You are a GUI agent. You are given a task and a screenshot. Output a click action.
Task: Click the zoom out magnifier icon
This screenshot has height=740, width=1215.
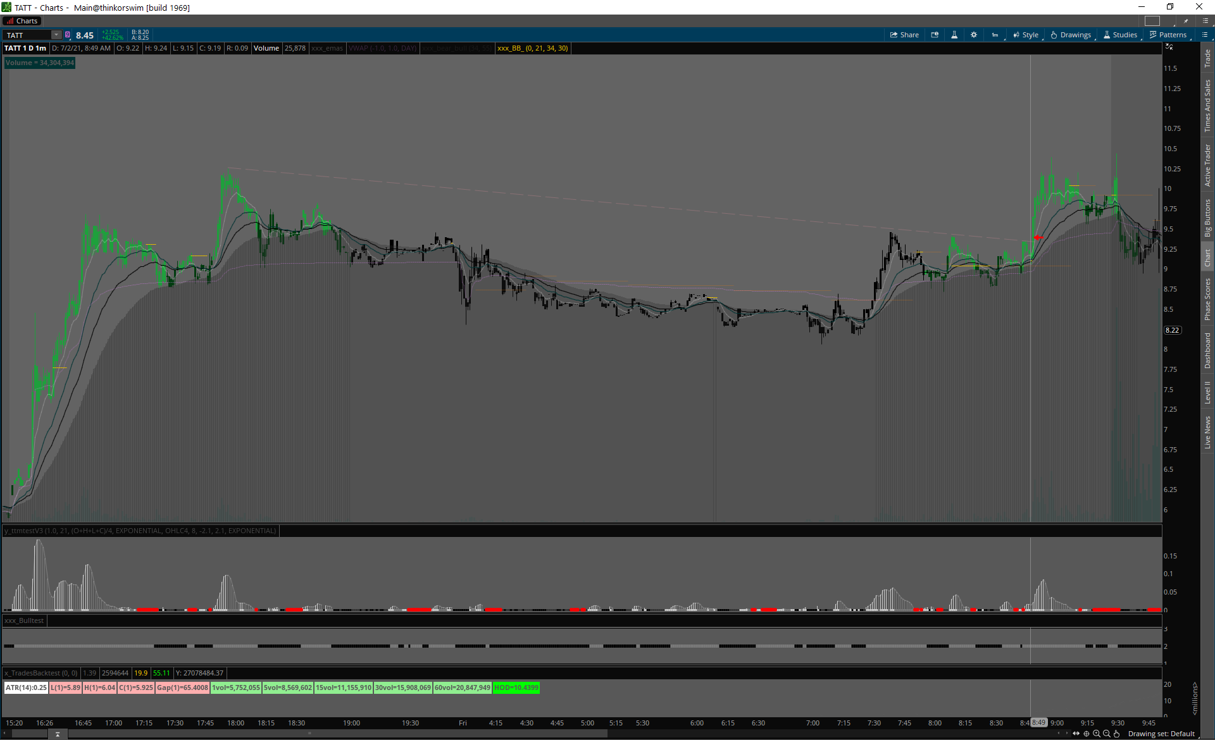pyautogui.click(x=1107, y=734)
